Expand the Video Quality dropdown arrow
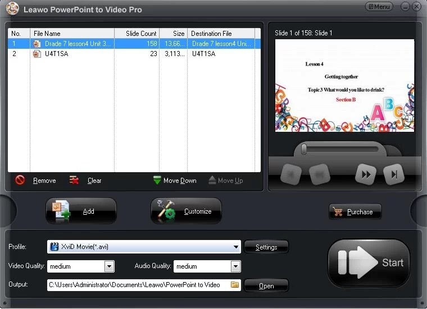The height and width of the screenshot is (309, 427). [109, 266]
